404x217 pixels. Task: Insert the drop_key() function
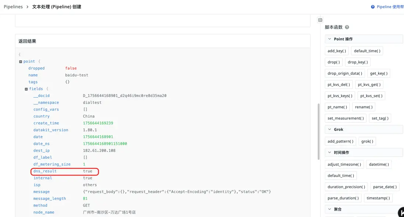(x=358, y=62)
